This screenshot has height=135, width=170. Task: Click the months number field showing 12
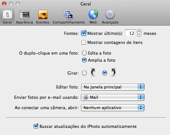point(130,33)
